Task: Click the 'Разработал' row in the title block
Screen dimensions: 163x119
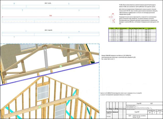Action: pos(116,112)
